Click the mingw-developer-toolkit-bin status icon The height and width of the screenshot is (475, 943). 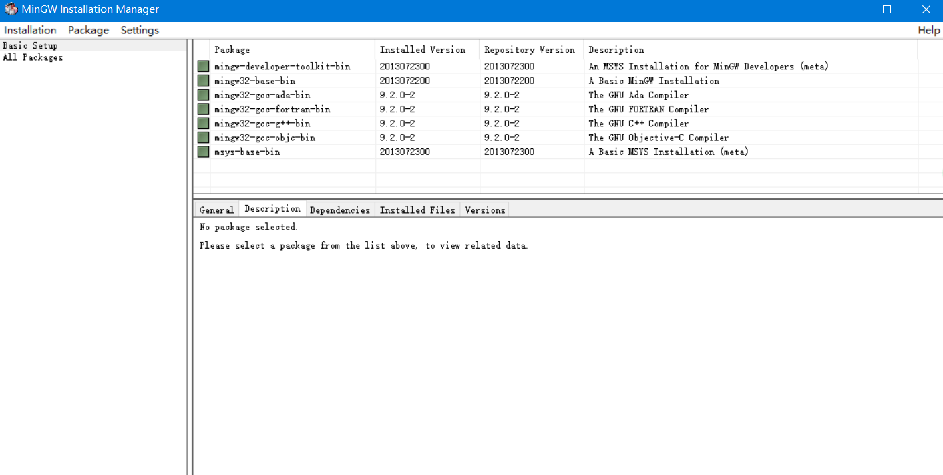(x=202, y=65)
